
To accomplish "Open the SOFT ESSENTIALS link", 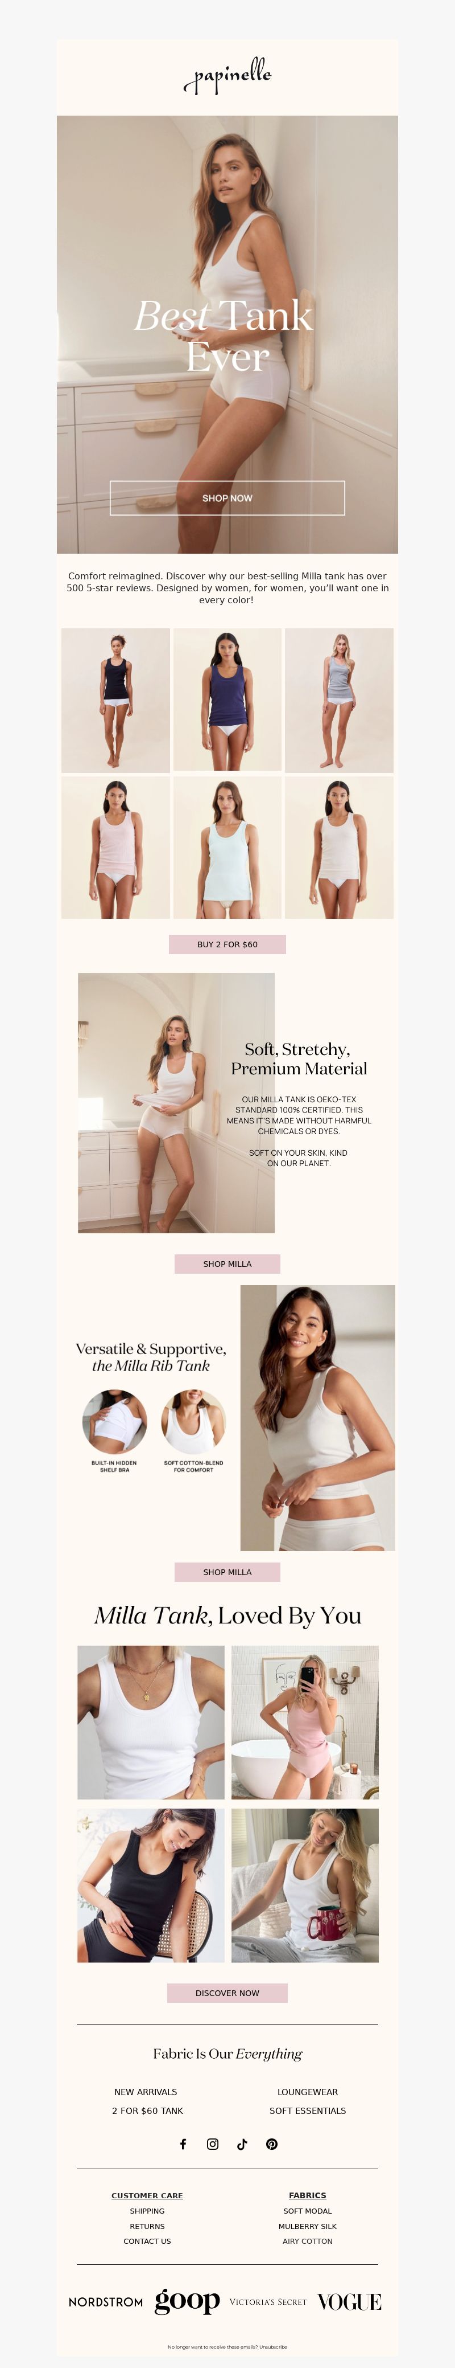I will click(307, 2111).
